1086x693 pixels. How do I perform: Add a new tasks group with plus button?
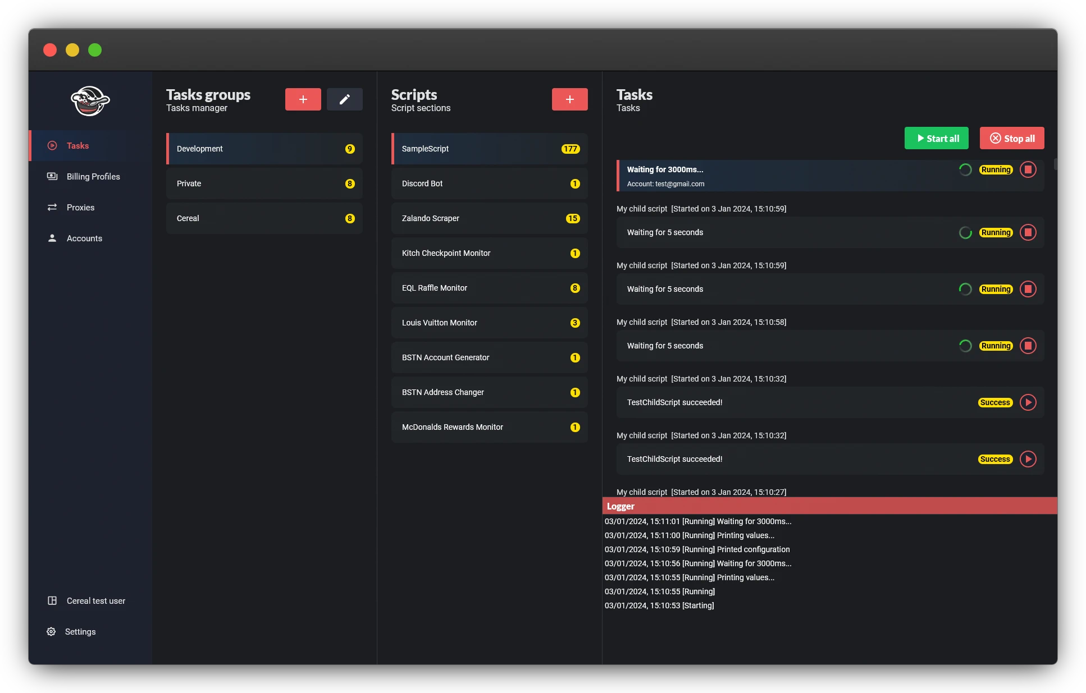coord(303,99)
